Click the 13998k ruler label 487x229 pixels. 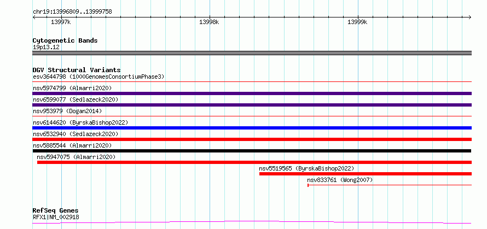pos(209,22)
